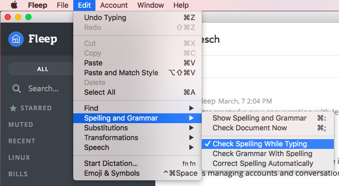Select the ALL filter button
This screenshot has height=186, width=339.
coord(43,69)
